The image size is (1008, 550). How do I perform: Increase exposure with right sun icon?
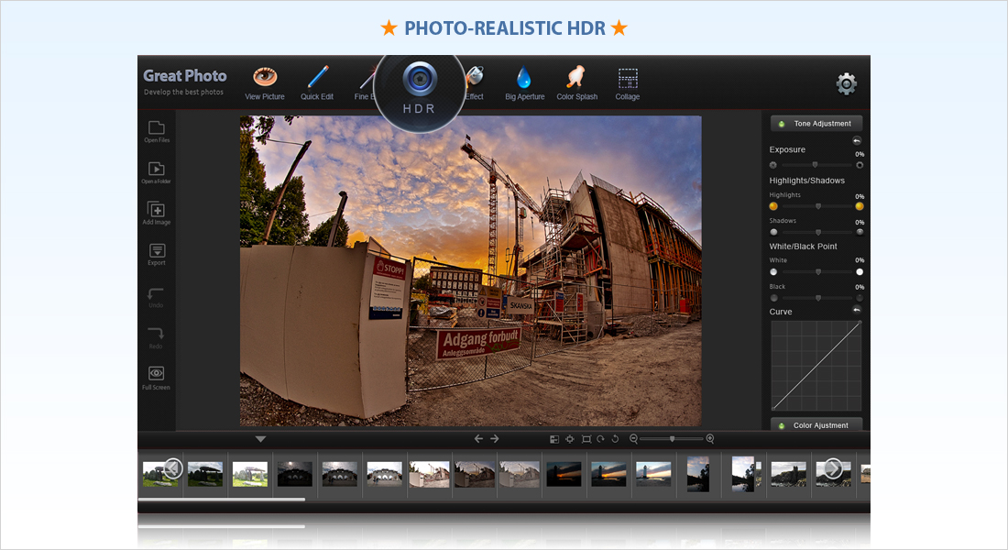point(860,165)
